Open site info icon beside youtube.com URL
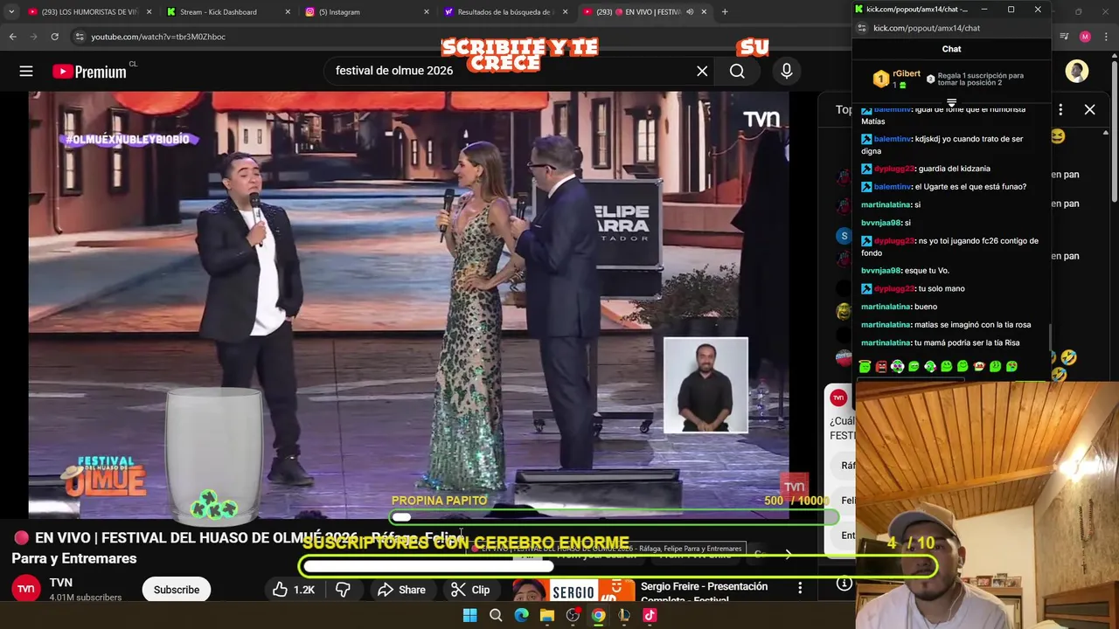 coord(80,37)
